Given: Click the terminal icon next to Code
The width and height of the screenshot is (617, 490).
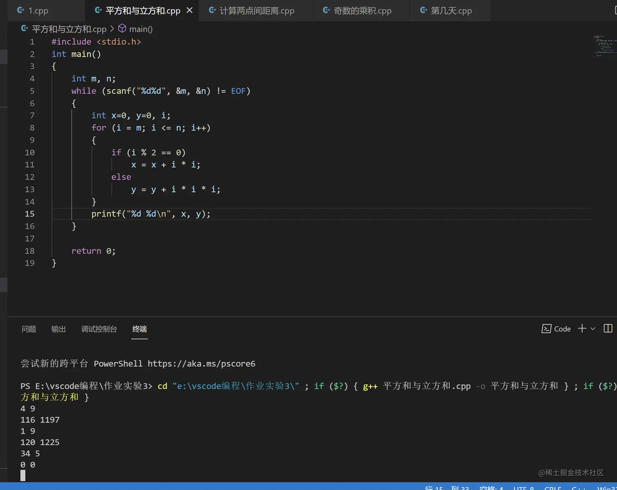Looking at the screenshot, I should click(x=546, y=329).
